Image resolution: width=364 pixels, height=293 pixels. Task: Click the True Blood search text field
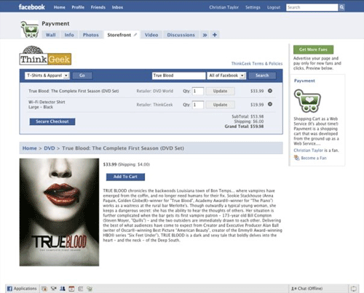coord(179,76)
